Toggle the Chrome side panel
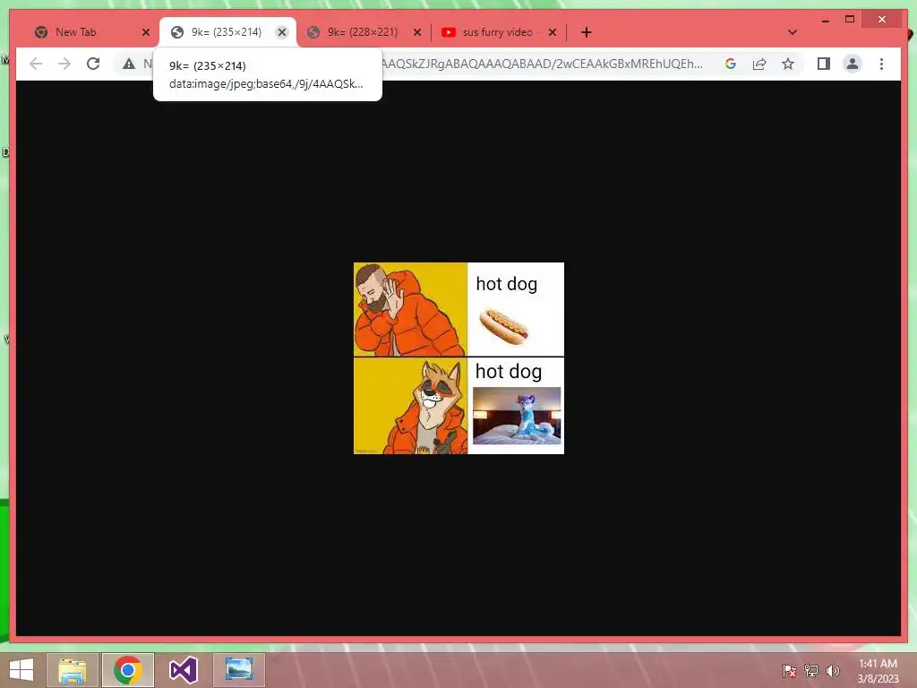The width and height of the screenshot is (917, 688). pyautogui.click(x=824, y=64)
